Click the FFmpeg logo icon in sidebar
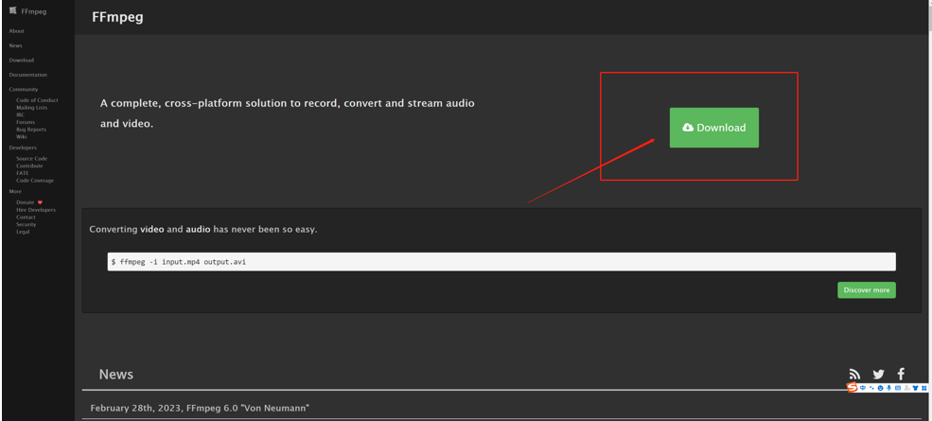The height and width of the screenshot is (421, 932). coord(13,10)
